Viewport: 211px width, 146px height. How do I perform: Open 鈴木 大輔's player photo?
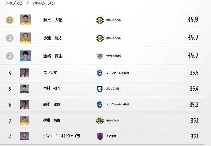tap(25, 20)
